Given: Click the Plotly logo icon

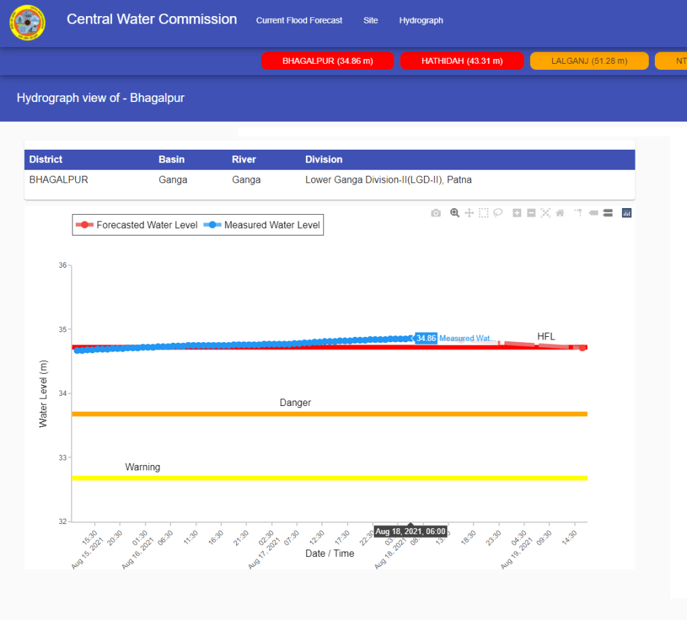Looking at the screenshot, I should pos(627,213).
